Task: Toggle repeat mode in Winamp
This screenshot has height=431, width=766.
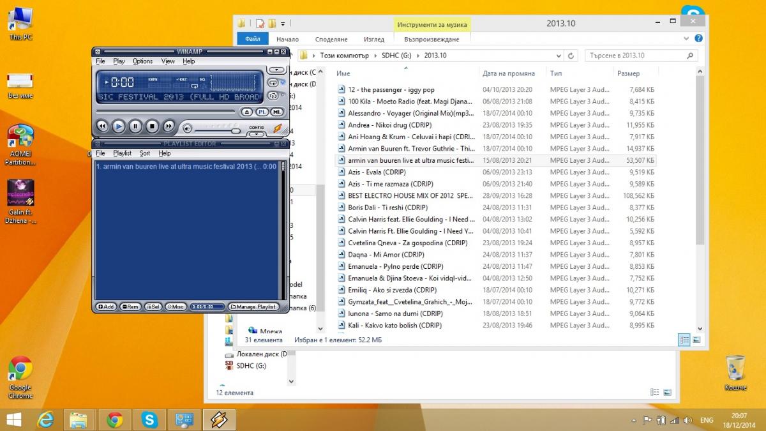Action: pyautogui.click(x=273, y=83)
